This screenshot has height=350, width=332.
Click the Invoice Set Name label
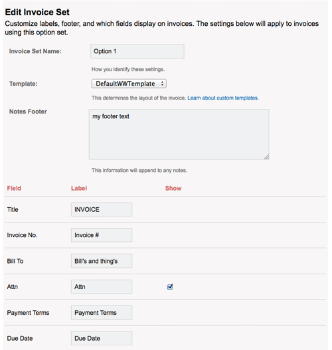(35, 51)
